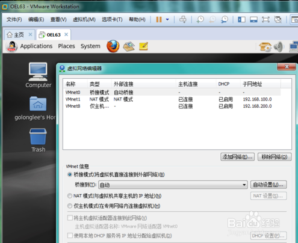Close the 主页 tab
Screen dimensions: 298x243
point(30,34)
